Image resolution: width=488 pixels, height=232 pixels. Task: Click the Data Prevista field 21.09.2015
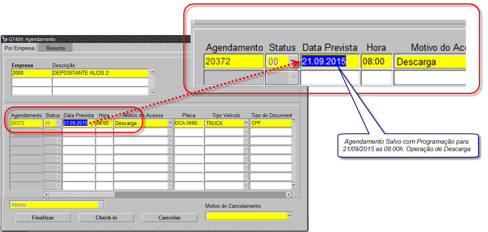[x=78, y=123]
